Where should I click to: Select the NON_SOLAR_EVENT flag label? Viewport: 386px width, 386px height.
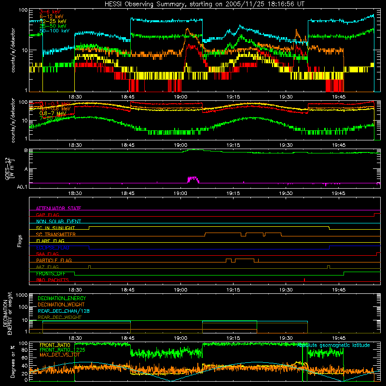point(58,221)
